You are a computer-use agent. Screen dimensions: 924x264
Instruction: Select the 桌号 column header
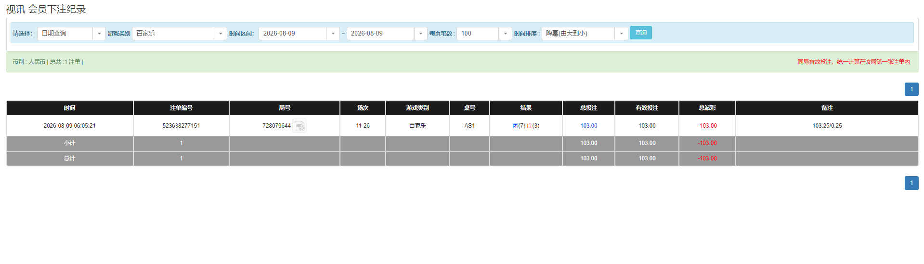coord(469,108)
